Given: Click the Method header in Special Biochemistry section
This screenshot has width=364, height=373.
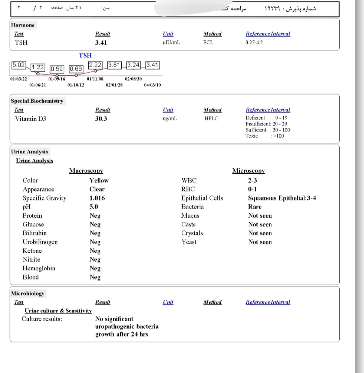Looking at the screenshot, I should coord(212,110).
